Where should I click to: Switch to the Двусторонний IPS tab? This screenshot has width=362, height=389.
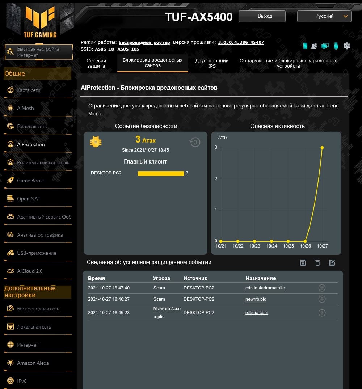tap(212, 63)
